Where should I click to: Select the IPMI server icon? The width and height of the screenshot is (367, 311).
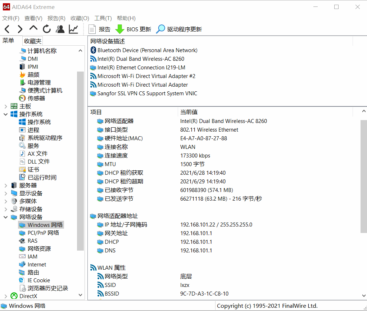click(x=22, y=67)
